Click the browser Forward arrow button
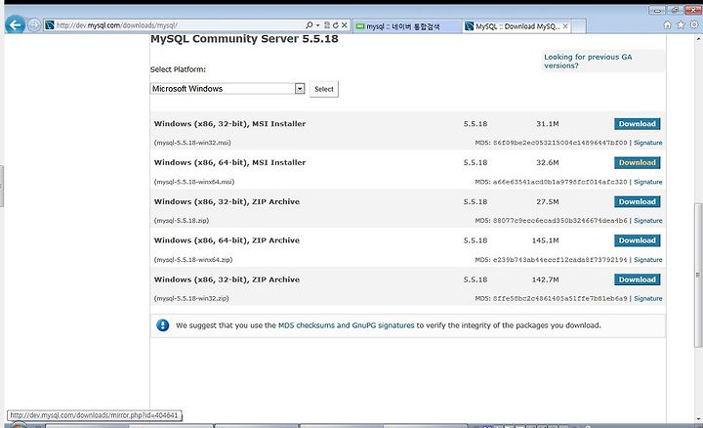Image resolution: width=703 pixels, height=428 pixels. pos(34,25)
